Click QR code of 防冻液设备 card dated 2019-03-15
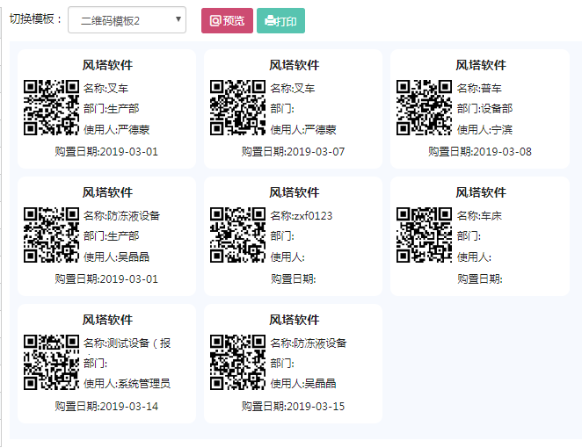This screenshot has width=582, height=448. [x=238, y=362]
